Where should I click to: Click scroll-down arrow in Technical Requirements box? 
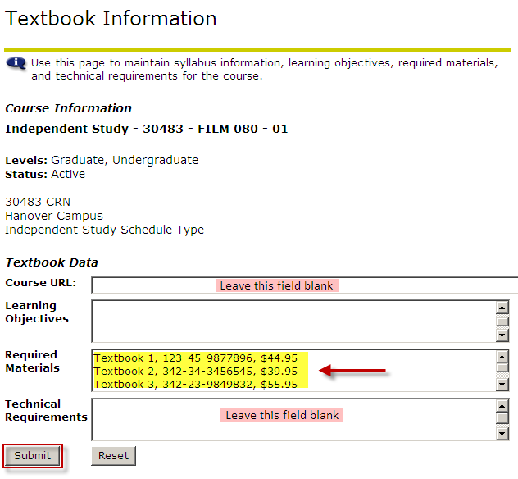(x=502, y=434)
